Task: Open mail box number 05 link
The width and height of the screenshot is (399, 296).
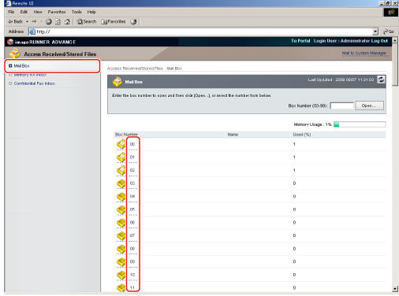Action: [x=132, y=209]
